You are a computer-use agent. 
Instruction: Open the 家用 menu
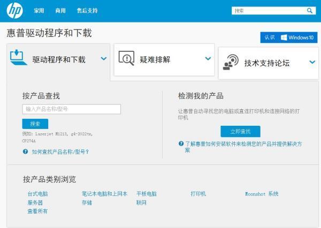click(x=39, y=11)
